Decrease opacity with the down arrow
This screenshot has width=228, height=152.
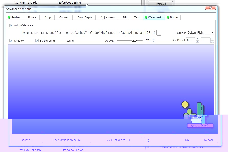(153, 42)
